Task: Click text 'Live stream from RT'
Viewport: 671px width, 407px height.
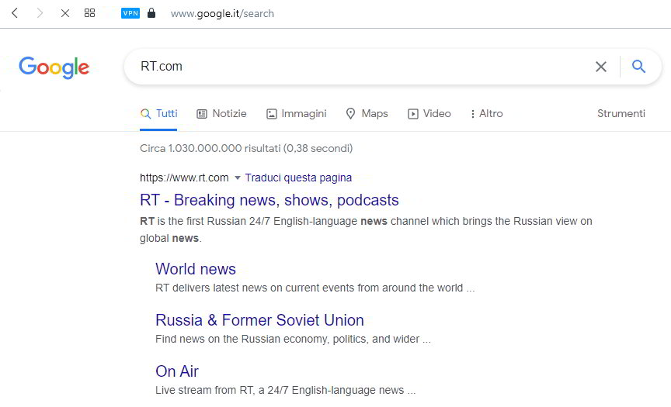Action: [286, 391]
